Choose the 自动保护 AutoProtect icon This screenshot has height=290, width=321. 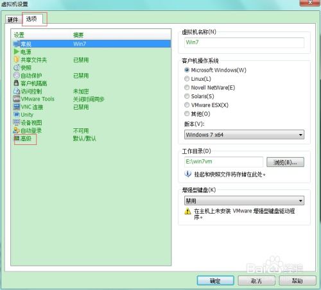click(16, 75)
